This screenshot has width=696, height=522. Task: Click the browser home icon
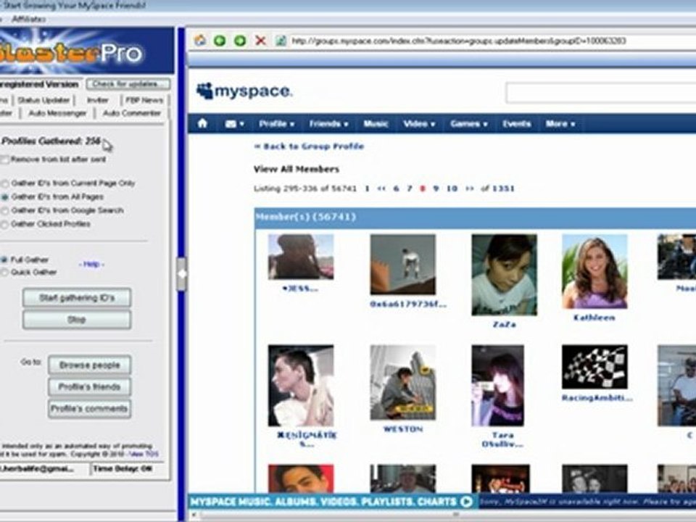click(x=200, y=41)
